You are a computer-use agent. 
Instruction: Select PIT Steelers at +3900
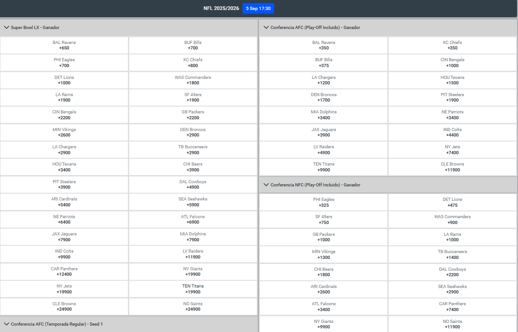pyautogui.click(x=64, y=185)
